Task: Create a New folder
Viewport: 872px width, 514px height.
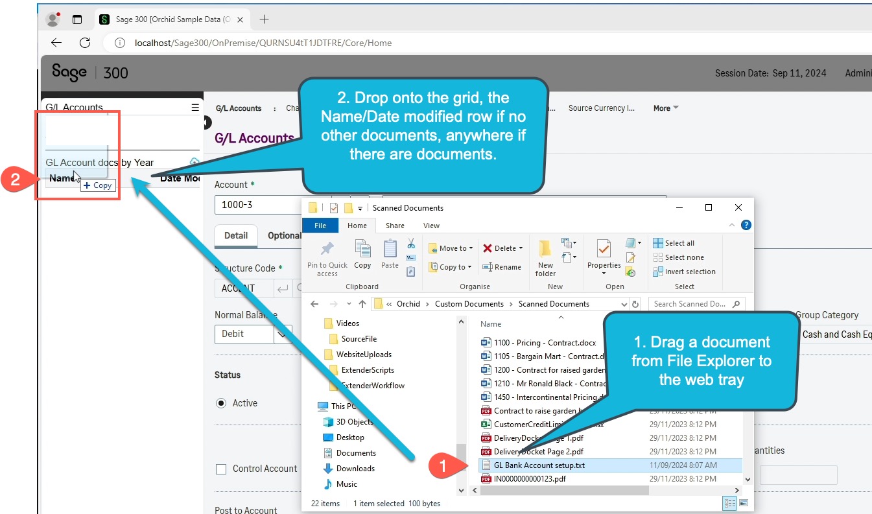Action: click(x=545, y=259)
